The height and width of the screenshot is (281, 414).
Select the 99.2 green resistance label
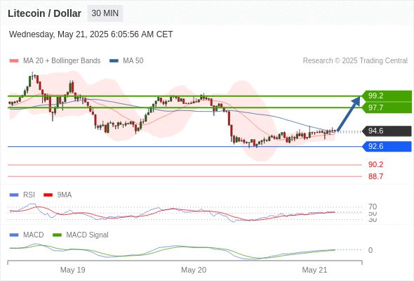tap(387, 96)
